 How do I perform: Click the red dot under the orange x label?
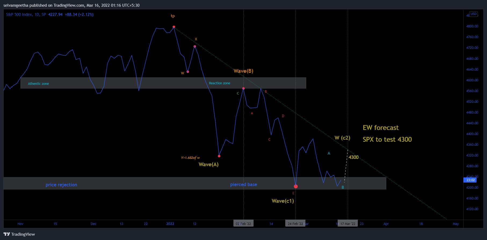[195, 46]
